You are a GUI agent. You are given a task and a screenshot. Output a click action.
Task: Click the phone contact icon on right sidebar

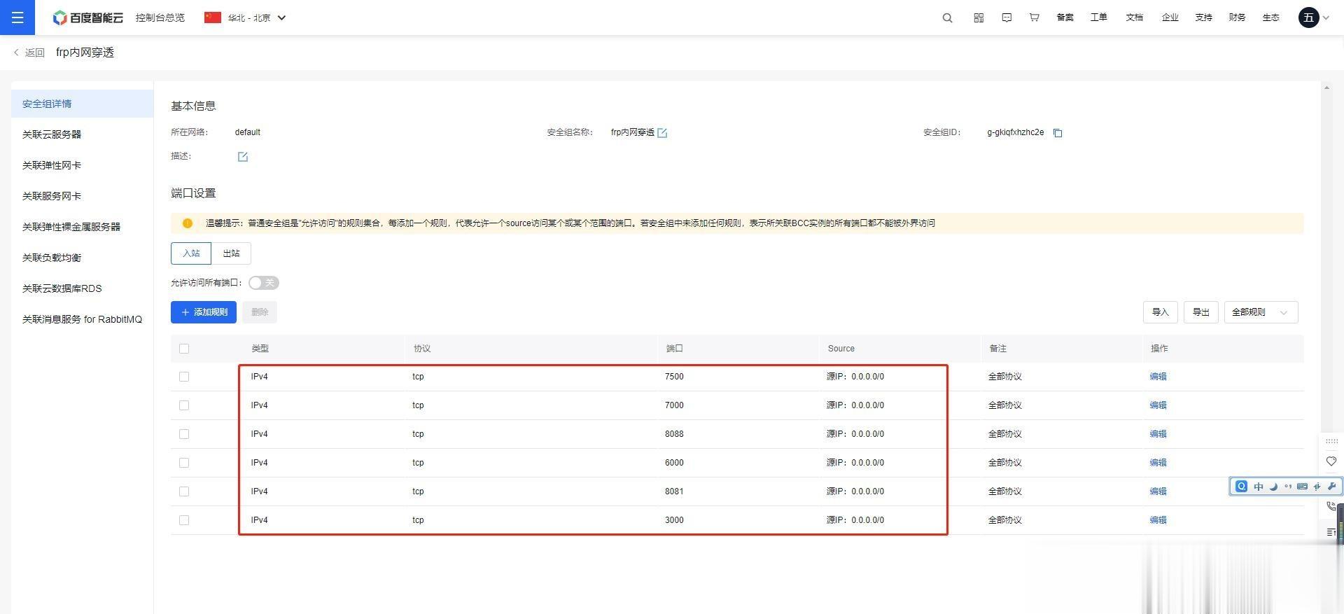pos(1331,505)
